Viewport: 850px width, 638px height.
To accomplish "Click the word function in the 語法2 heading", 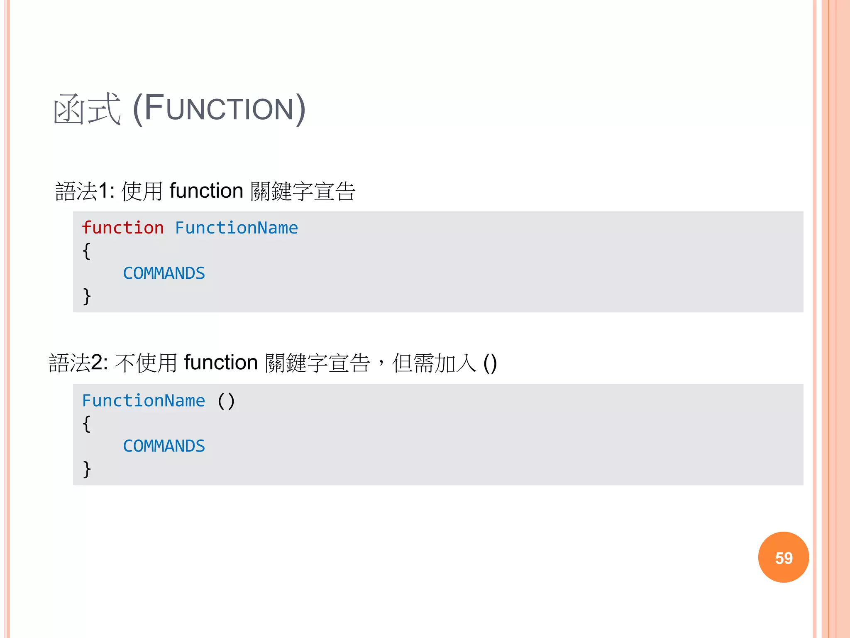I will [x=221, y=363].
